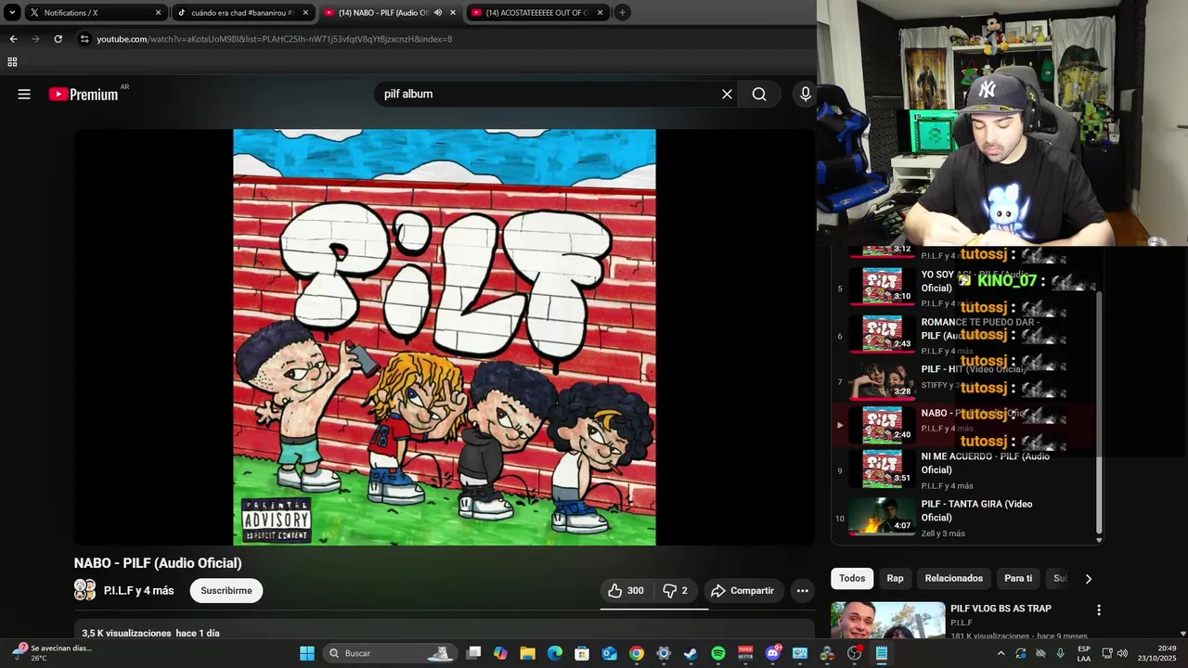Select the Para ti filter chip
The height and width of the screenshot is (668, 1188).
click(x=1018, y=578)
